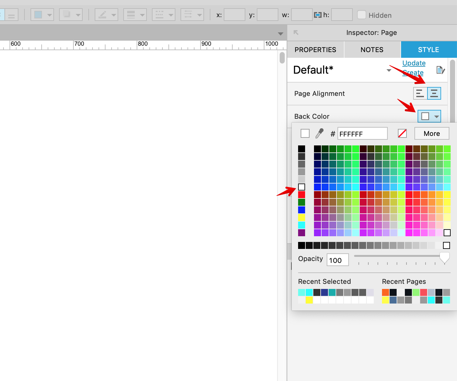This screenshot has height=381, width=457.
Task: Choose the yellow swatch under Recent Selected
Action: [x=309, y=300]
